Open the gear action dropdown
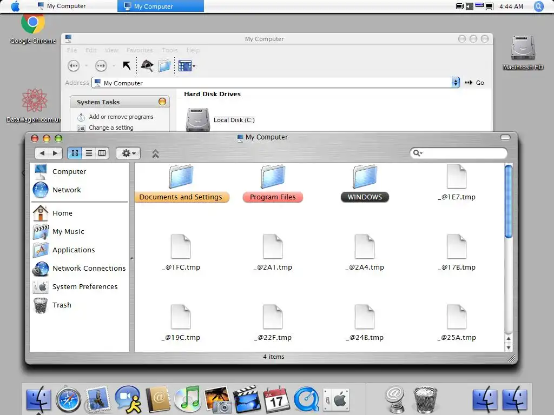This screenshot has height=415, width=554. tap(128, 153)
